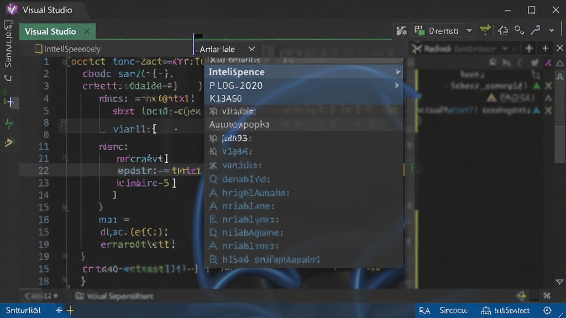Click the yellow warning triangle before FAOSt
566x318 pixels.
point(491,98)
